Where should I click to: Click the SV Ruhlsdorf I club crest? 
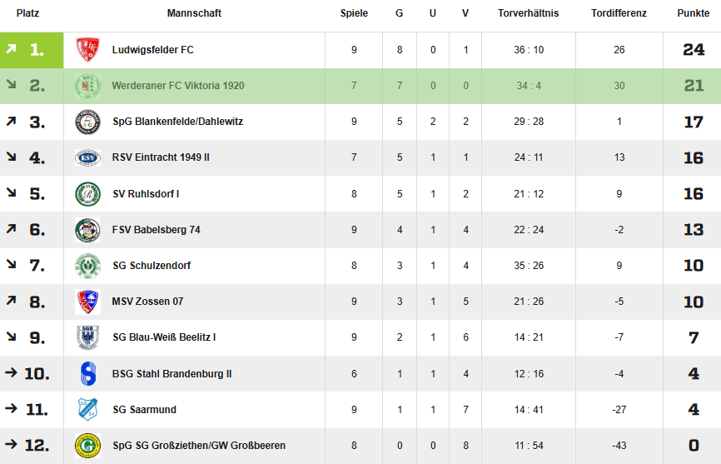pos(87,193)
